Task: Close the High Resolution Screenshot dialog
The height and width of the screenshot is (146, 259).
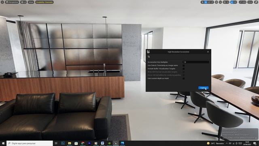Action: click(208, 52)
